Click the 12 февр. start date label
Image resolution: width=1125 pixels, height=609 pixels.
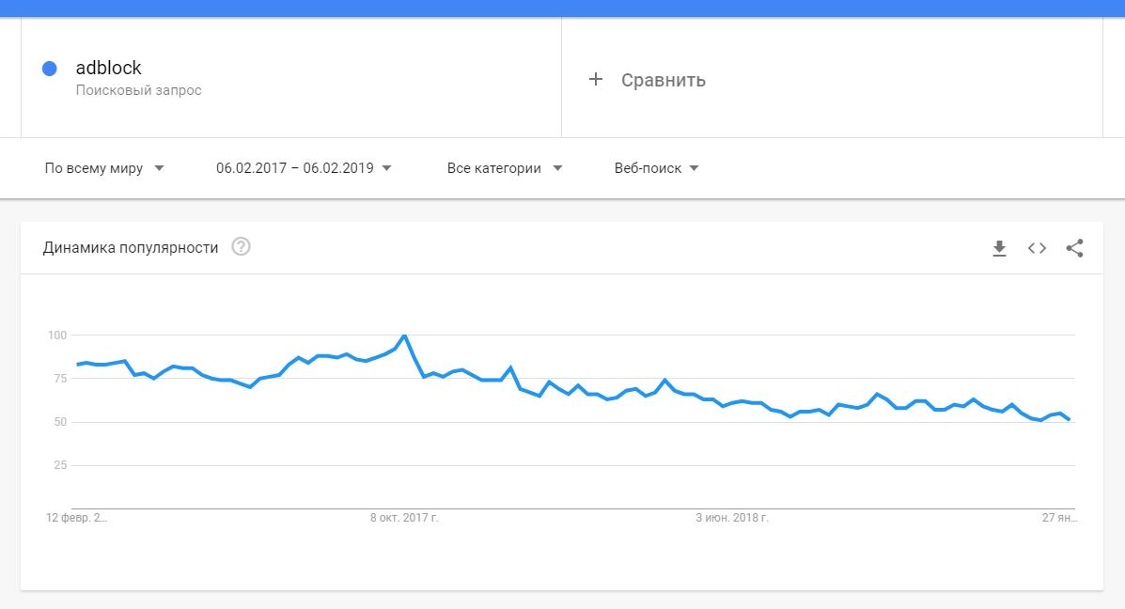point(77,518)
